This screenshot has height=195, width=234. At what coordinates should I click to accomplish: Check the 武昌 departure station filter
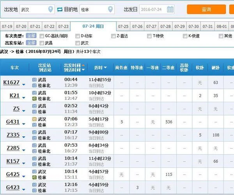click(x=42, y=43)
